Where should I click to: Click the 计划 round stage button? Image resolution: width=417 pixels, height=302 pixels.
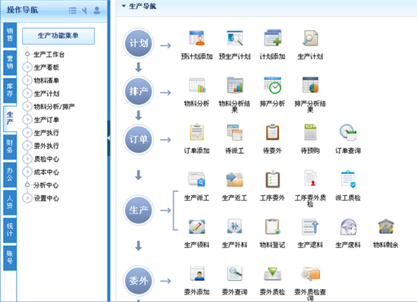[x=138, y=43]
